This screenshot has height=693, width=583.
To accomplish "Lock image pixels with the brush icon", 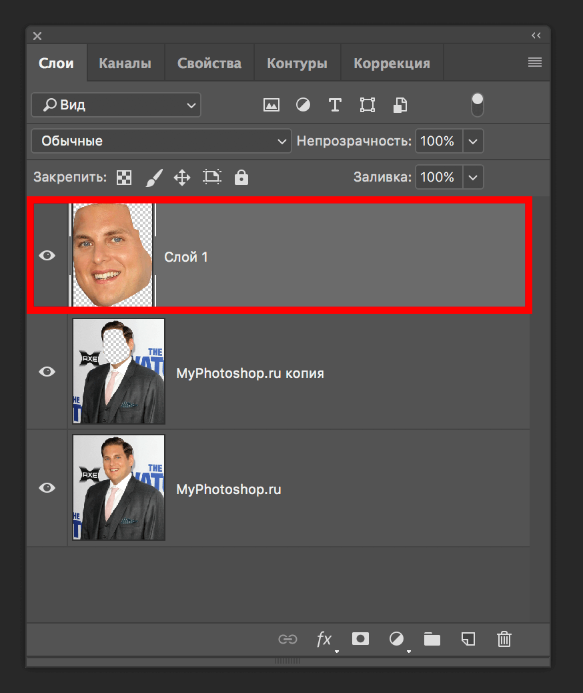I will click(153, 177).
